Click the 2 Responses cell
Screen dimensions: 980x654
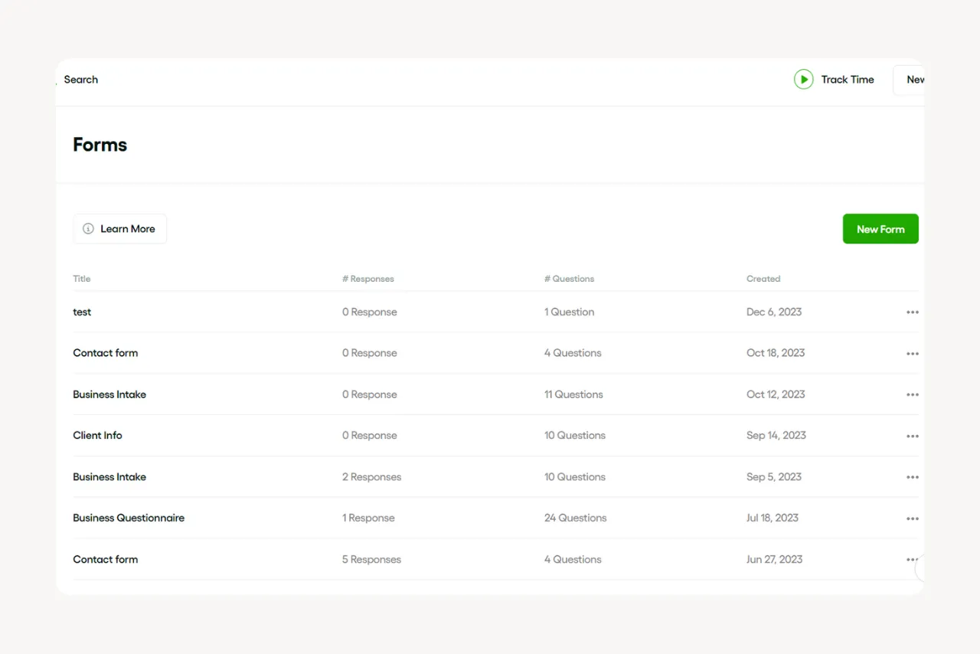coord(371,476)
